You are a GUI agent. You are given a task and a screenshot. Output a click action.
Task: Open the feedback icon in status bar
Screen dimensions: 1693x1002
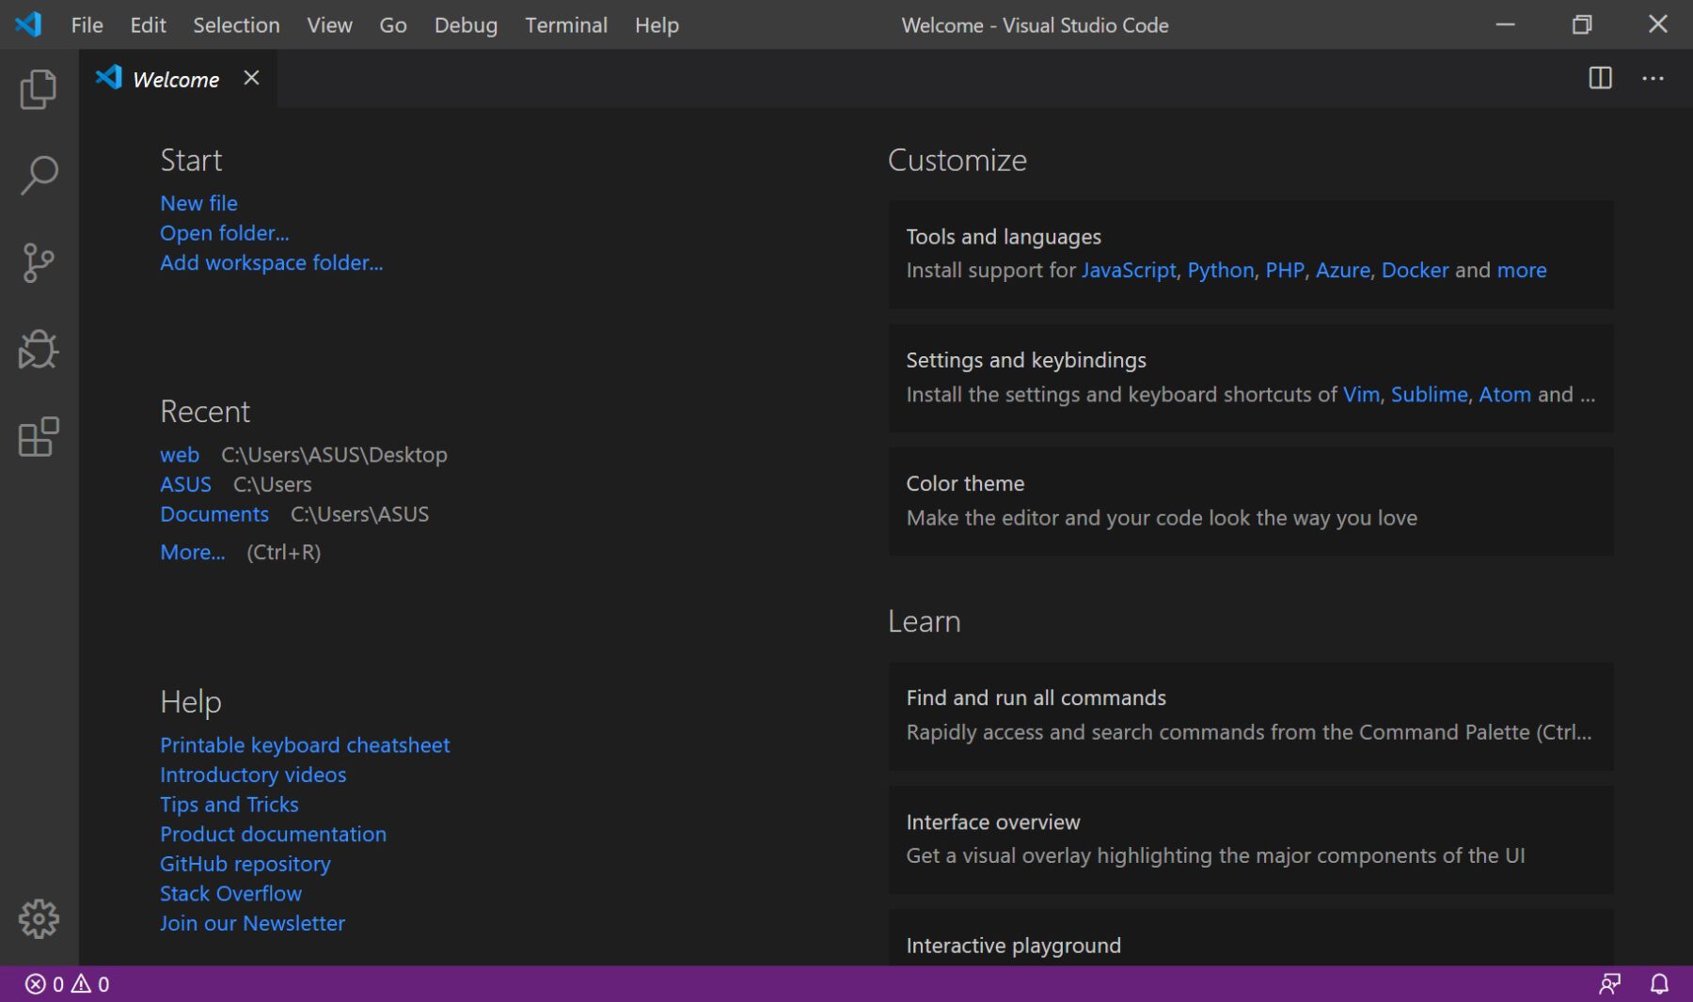(x=1609, y=984)
